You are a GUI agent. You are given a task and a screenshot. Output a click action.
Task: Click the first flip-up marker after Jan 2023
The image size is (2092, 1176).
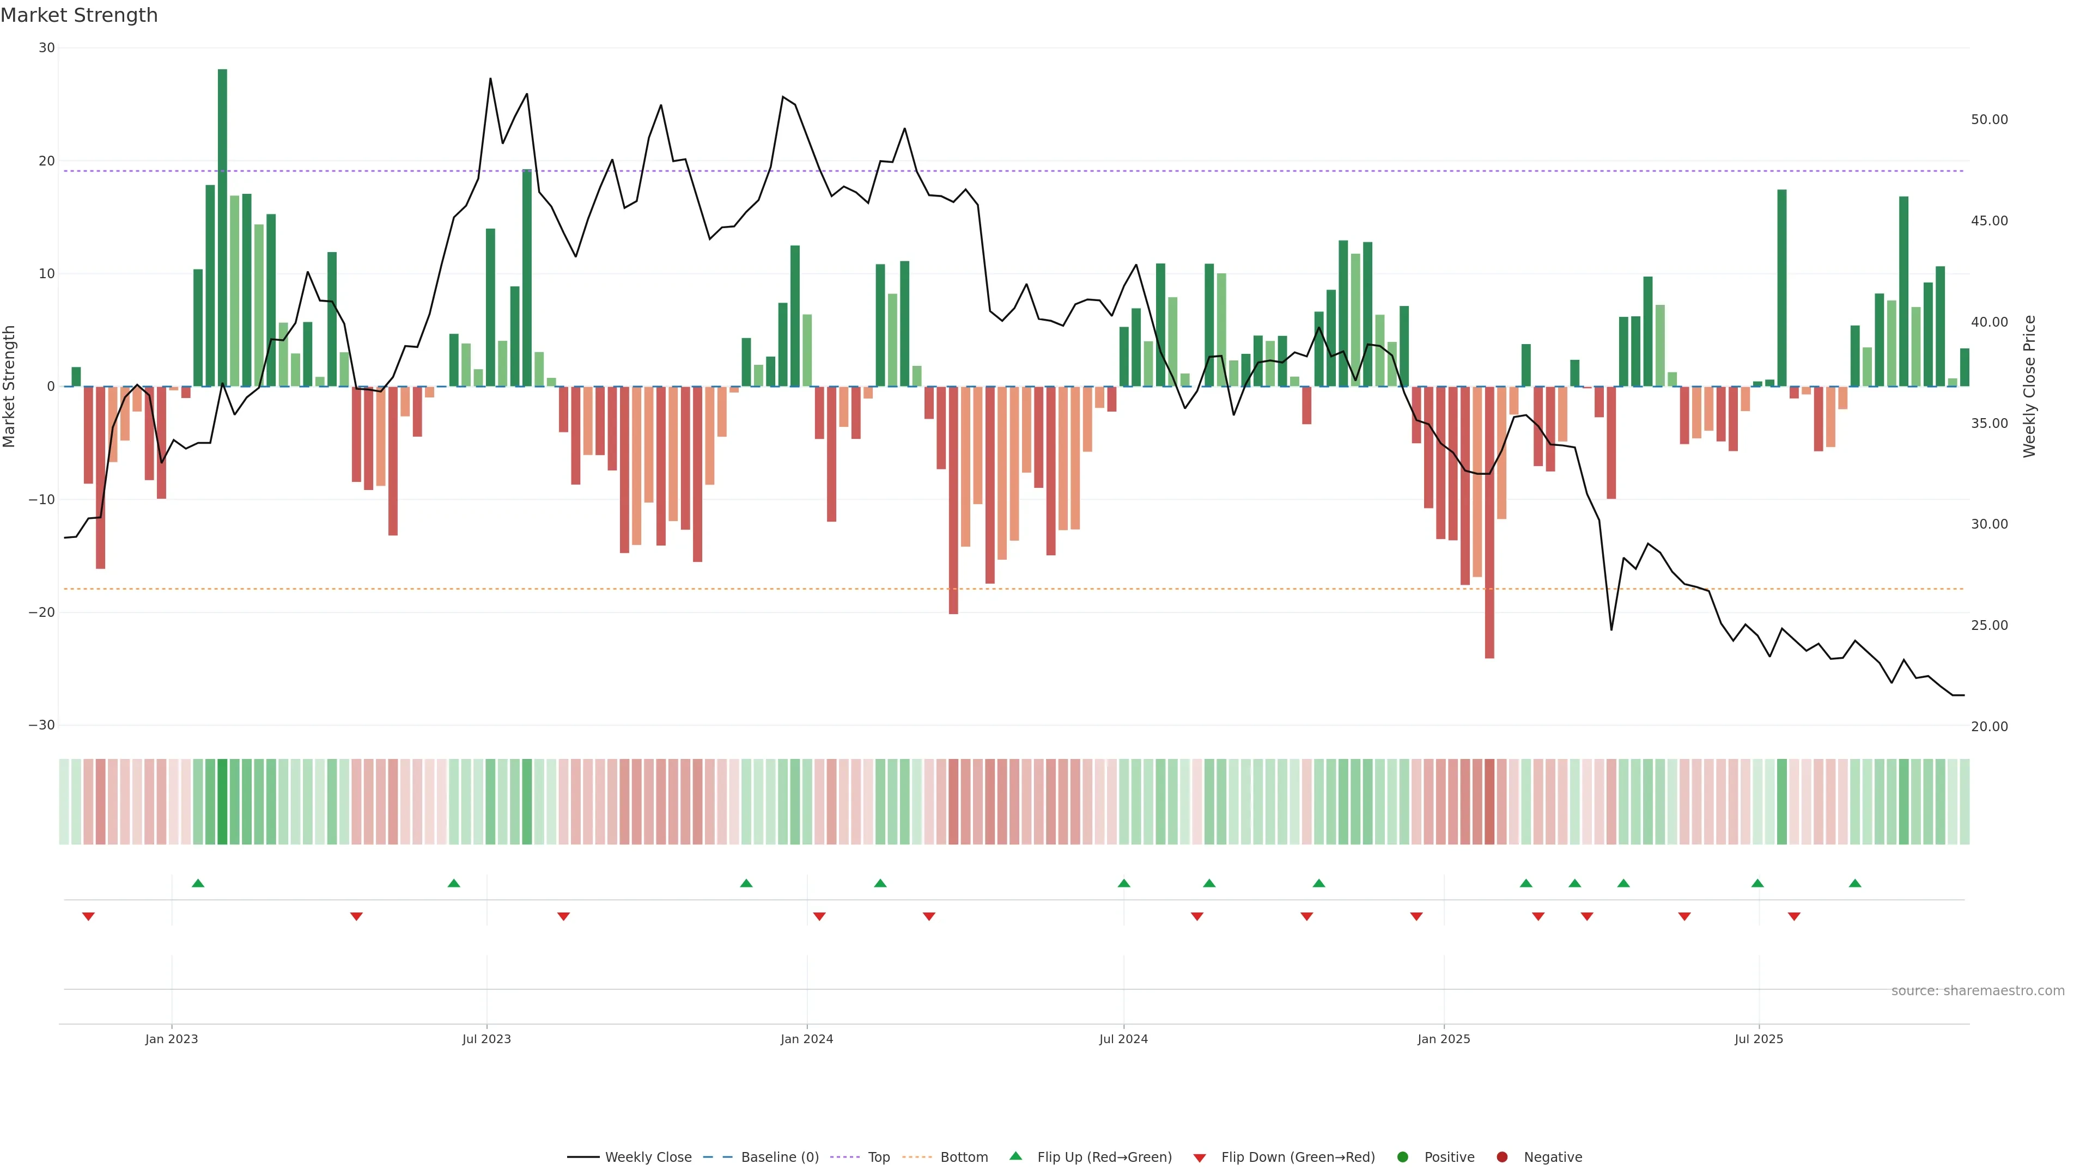click(198, 883)
